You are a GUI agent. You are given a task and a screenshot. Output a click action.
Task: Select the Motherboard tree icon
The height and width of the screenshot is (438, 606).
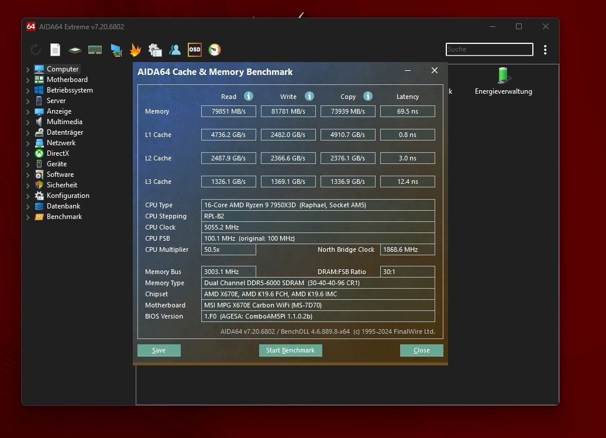(39, 79)
